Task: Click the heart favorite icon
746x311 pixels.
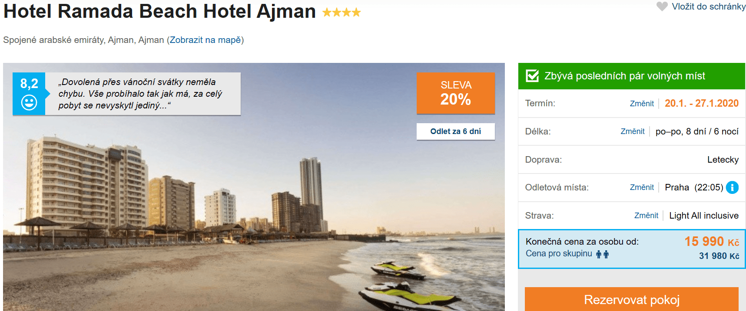Action: (662, 7)
